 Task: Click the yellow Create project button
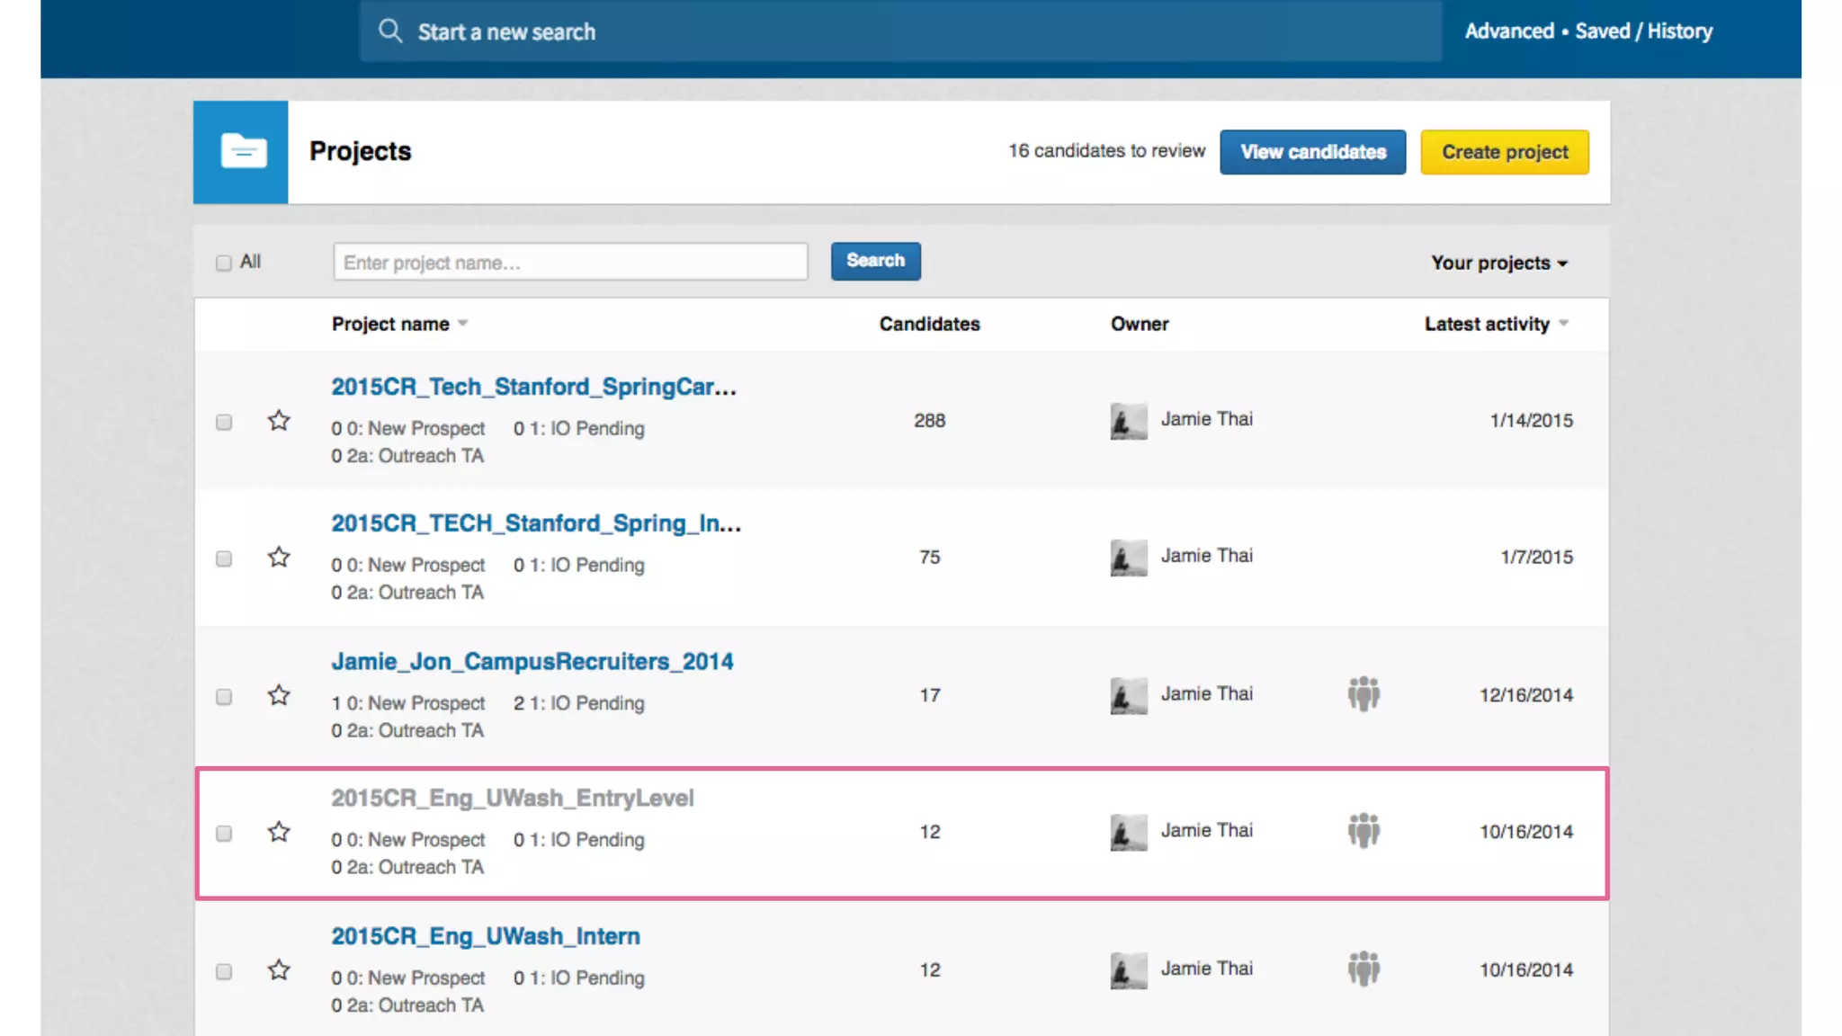[x=1504, y=152]
